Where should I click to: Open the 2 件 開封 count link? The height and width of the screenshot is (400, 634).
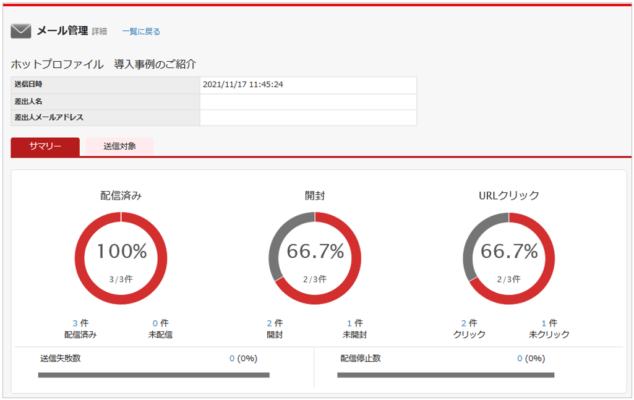click(270, 323)
